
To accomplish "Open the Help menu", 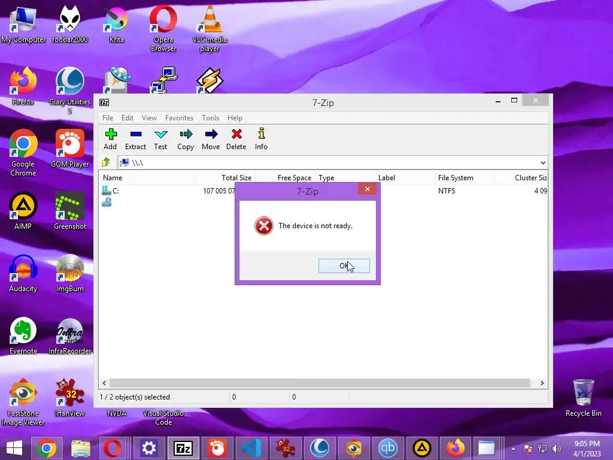I will click(x=235, y=118).
